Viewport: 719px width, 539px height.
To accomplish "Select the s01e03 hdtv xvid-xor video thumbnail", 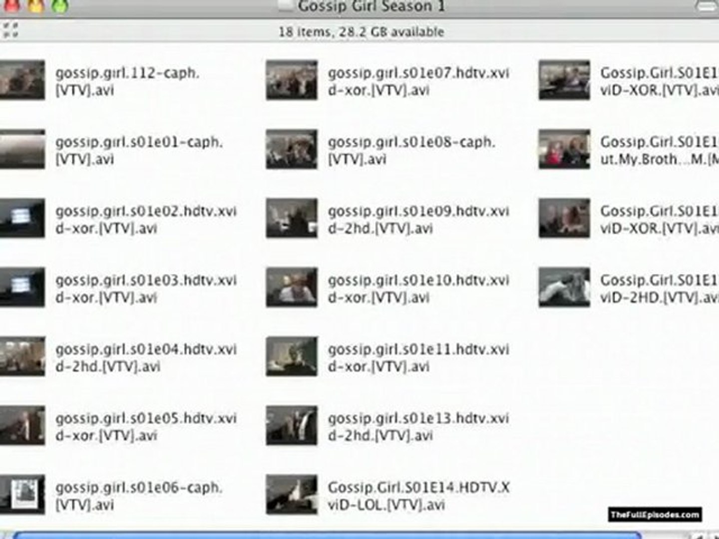I will click(x=22, y=287).
